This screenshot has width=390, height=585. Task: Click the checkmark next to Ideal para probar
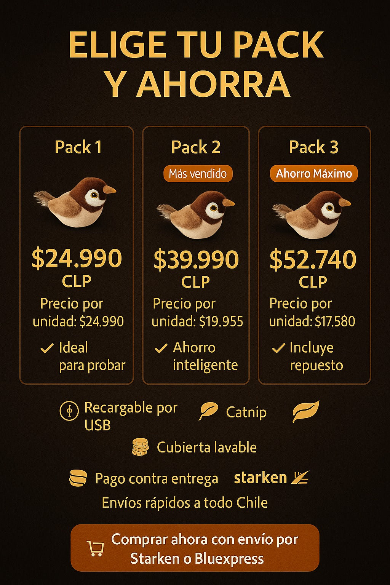coord(47,348)
